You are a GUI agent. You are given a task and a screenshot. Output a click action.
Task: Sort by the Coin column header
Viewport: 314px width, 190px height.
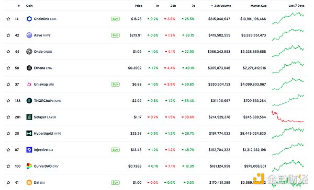click(29, 6)
